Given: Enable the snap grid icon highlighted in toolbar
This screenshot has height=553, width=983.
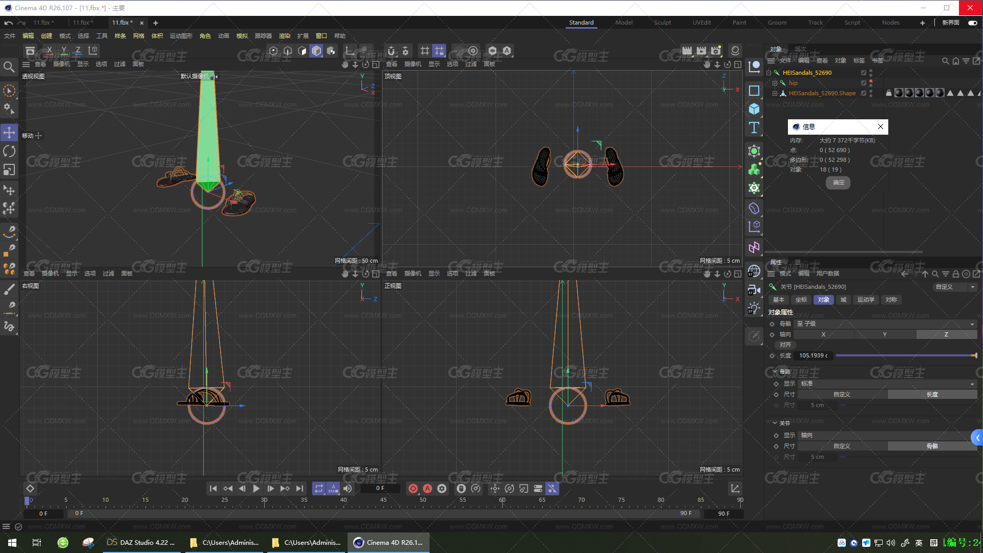Looking at the screenshot, I should click(439, 51).
